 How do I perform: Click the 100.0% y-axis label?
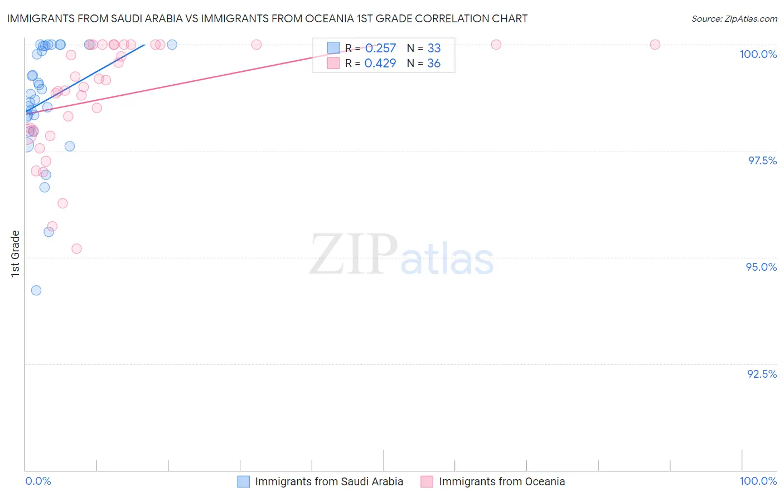click(x=758, y=54)
